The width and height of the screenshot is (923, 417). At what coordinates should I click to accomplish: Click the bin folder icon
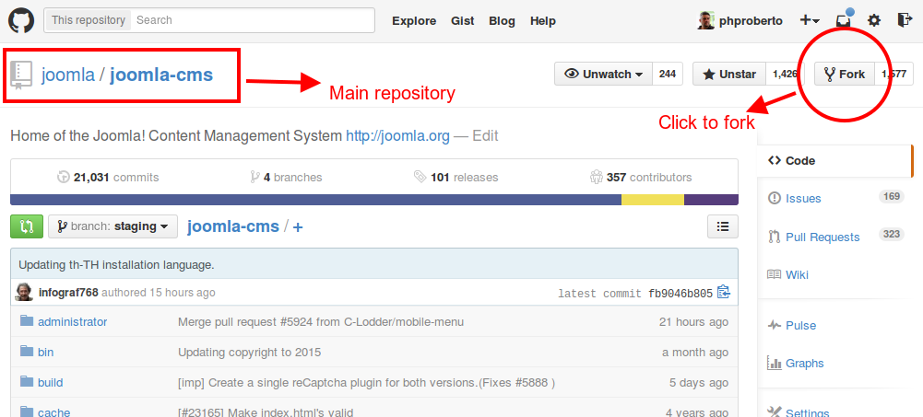(27, 352)
